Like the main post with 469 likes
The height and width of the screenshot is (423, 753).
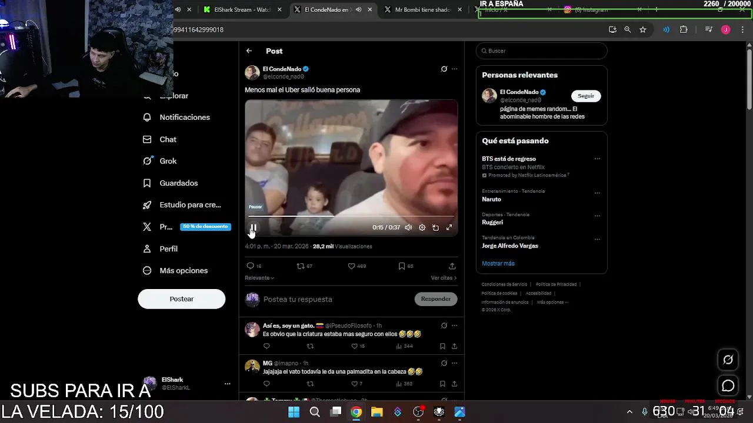[x=351, y=266]
